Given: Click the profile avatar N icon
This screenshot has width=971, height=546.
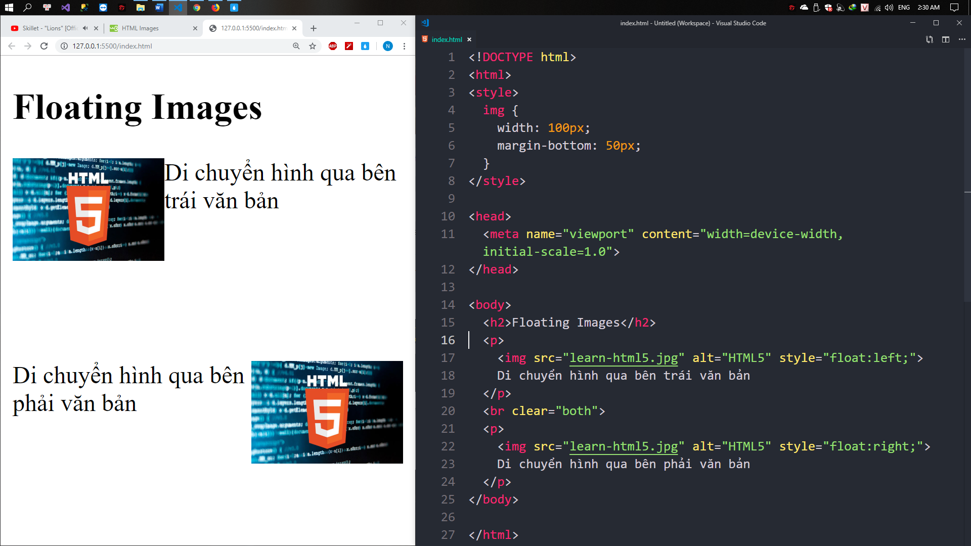Looking at the screenshot, I should pos(388,46).
